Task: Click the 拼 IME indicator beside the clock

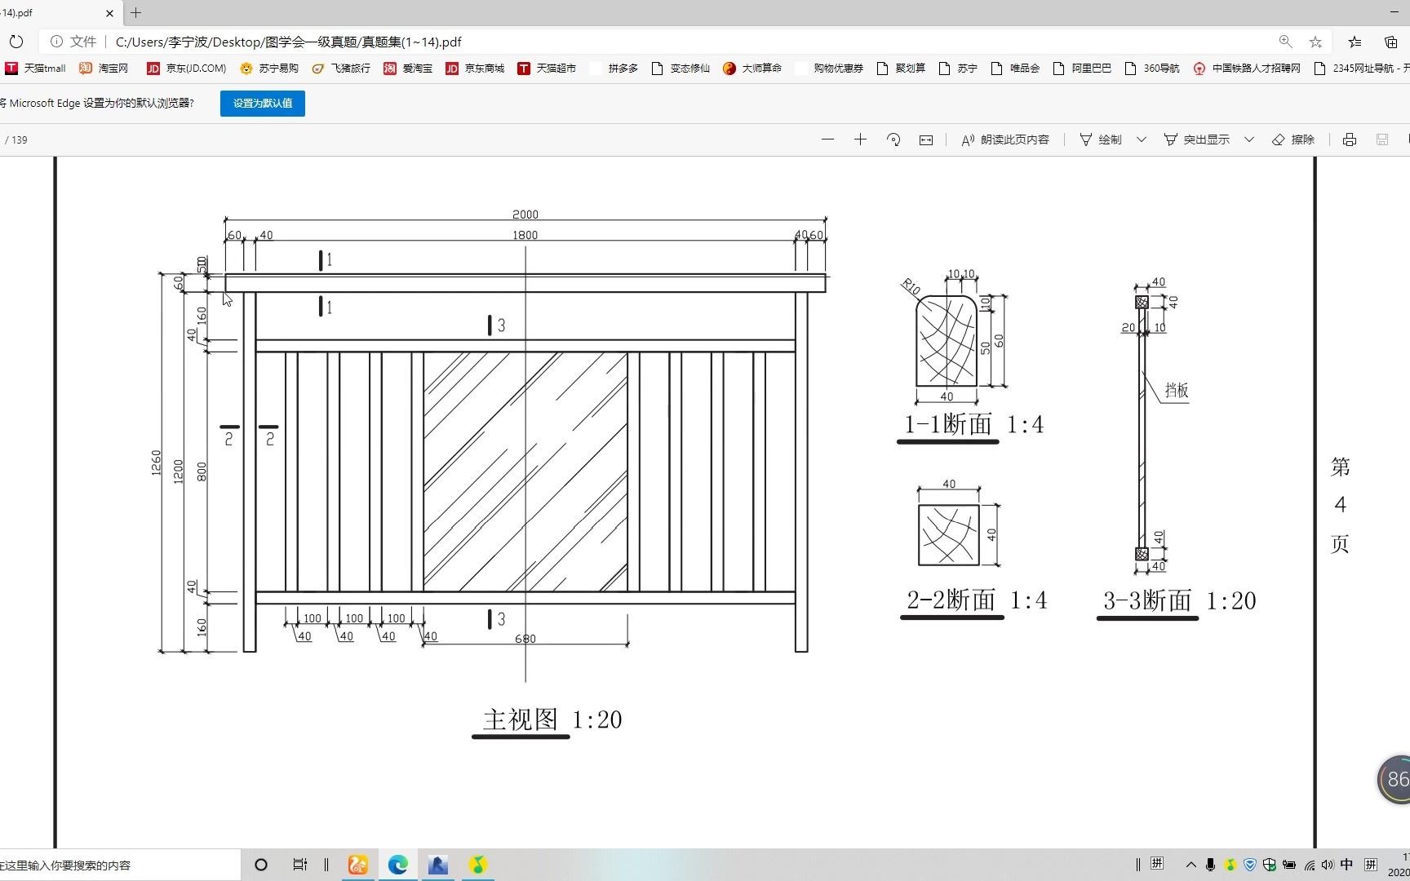Action: pyautogui.click(x=1371, y=865)
